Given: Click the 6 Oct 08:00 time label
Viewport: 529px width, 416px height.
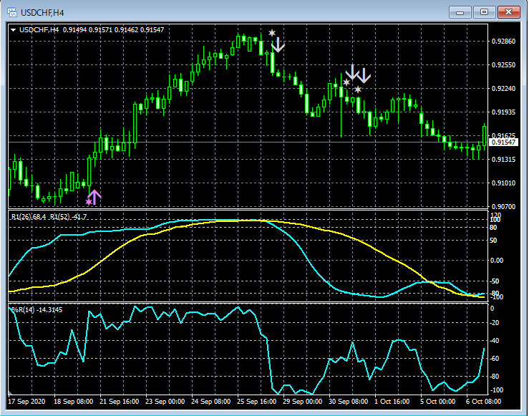Looking at the screenshot, I should tap(483, 402).
